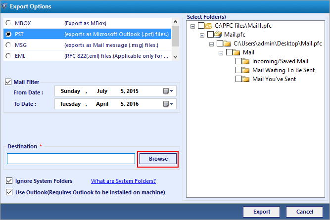Click the export format list down arrow
The width and height of the screenshot is (330, 220).
click(x=175, y=56)
